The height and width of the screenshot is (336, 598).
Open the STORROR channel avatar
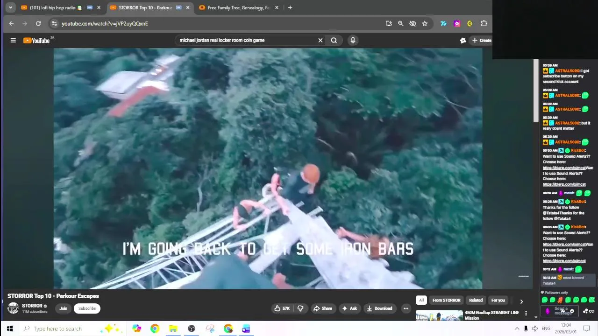13,308
